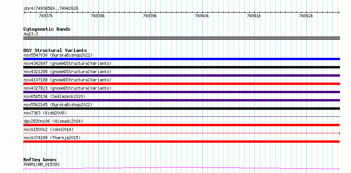Click the right arrowhead of the ruler

click(339, 12)
